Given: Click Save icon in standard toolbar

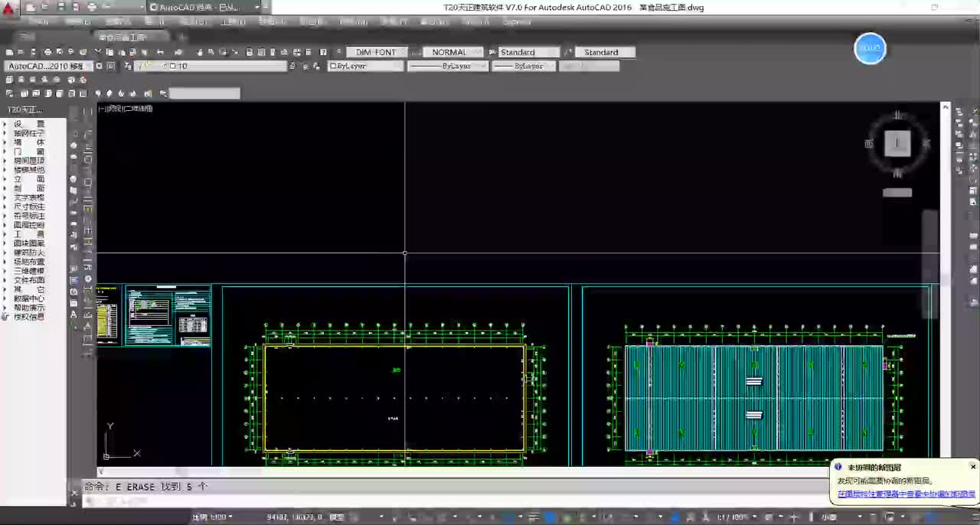Looking at the screenshot, I should [x=34, y=52].
